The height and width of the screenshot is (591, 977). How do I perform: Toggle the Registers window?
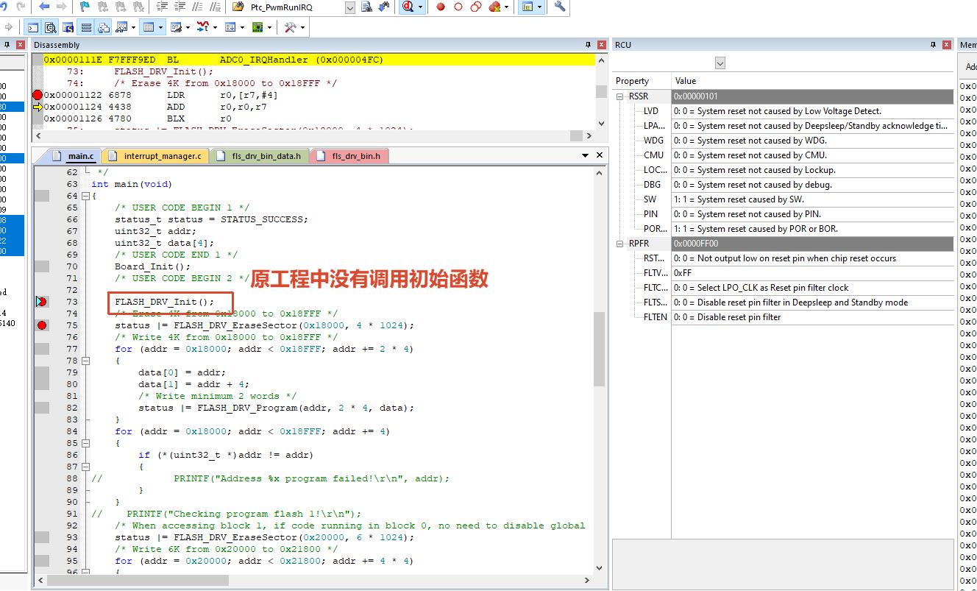tap(86, 27)
